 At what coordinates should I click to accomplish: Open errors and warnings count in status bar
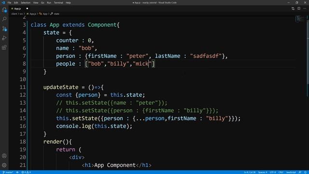26,172
